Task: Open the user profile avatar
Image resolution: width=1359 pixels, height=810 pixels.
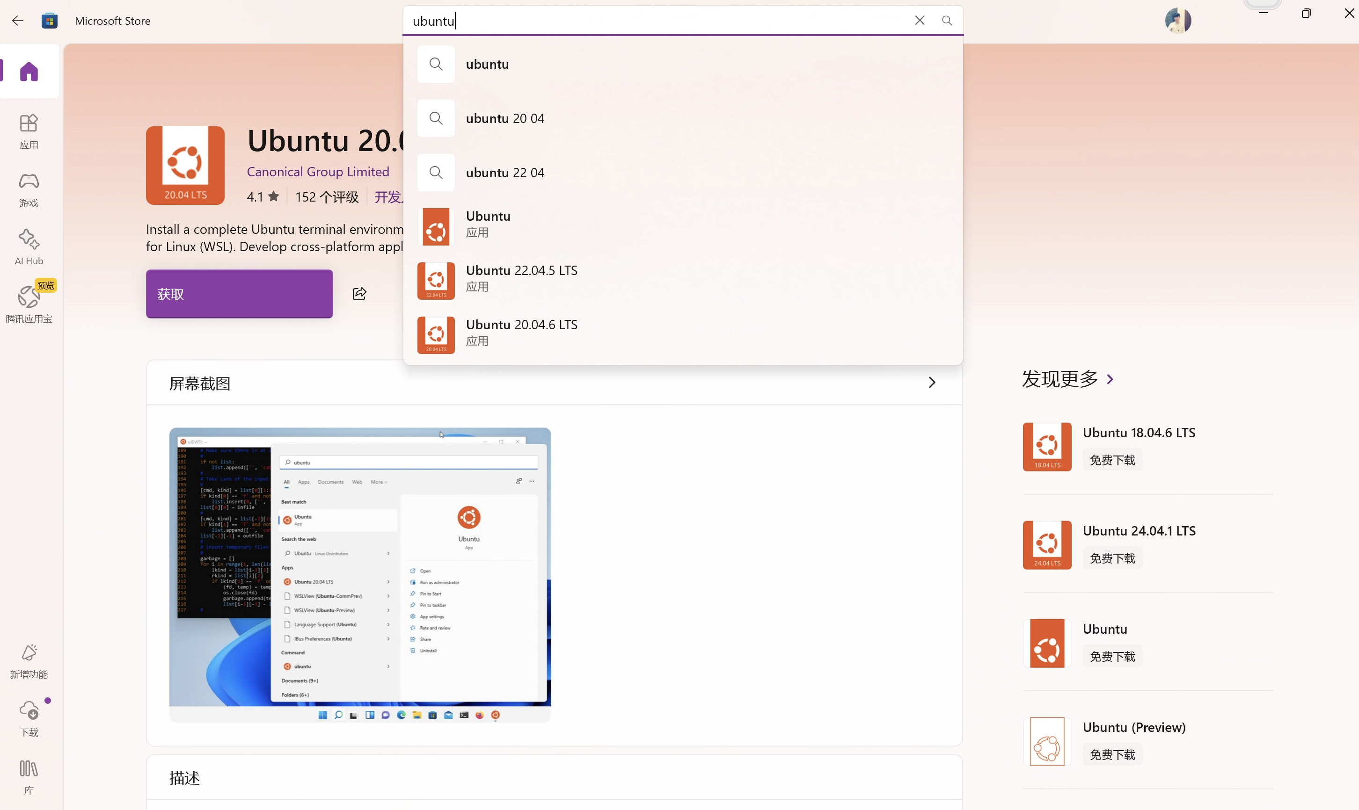Action: [1178, 21]
